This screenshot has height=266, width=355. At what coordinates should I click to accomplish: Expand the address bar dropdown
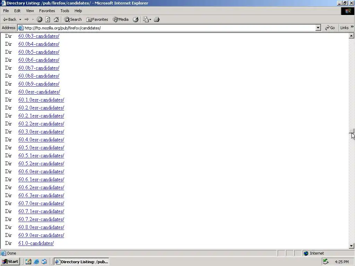coord(318,28)
